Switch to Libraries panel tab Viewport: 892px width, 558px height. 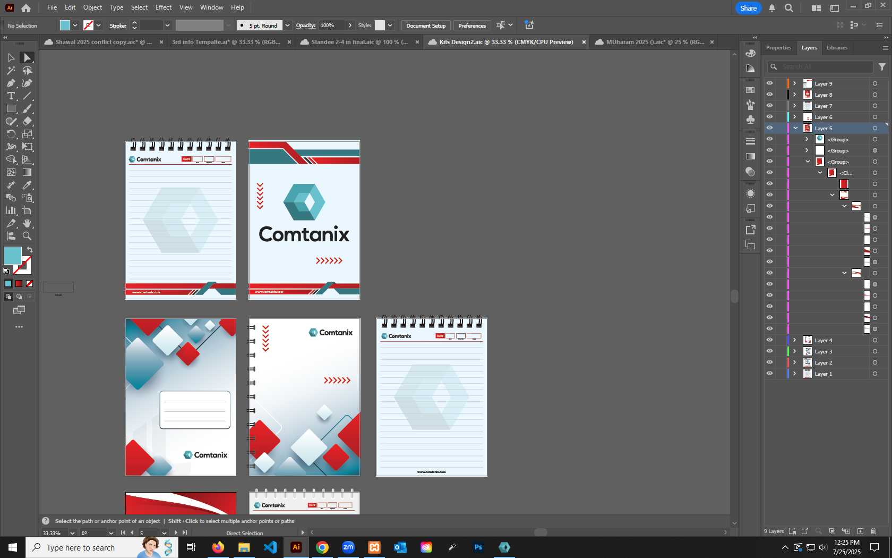click(x=837, y=48)
